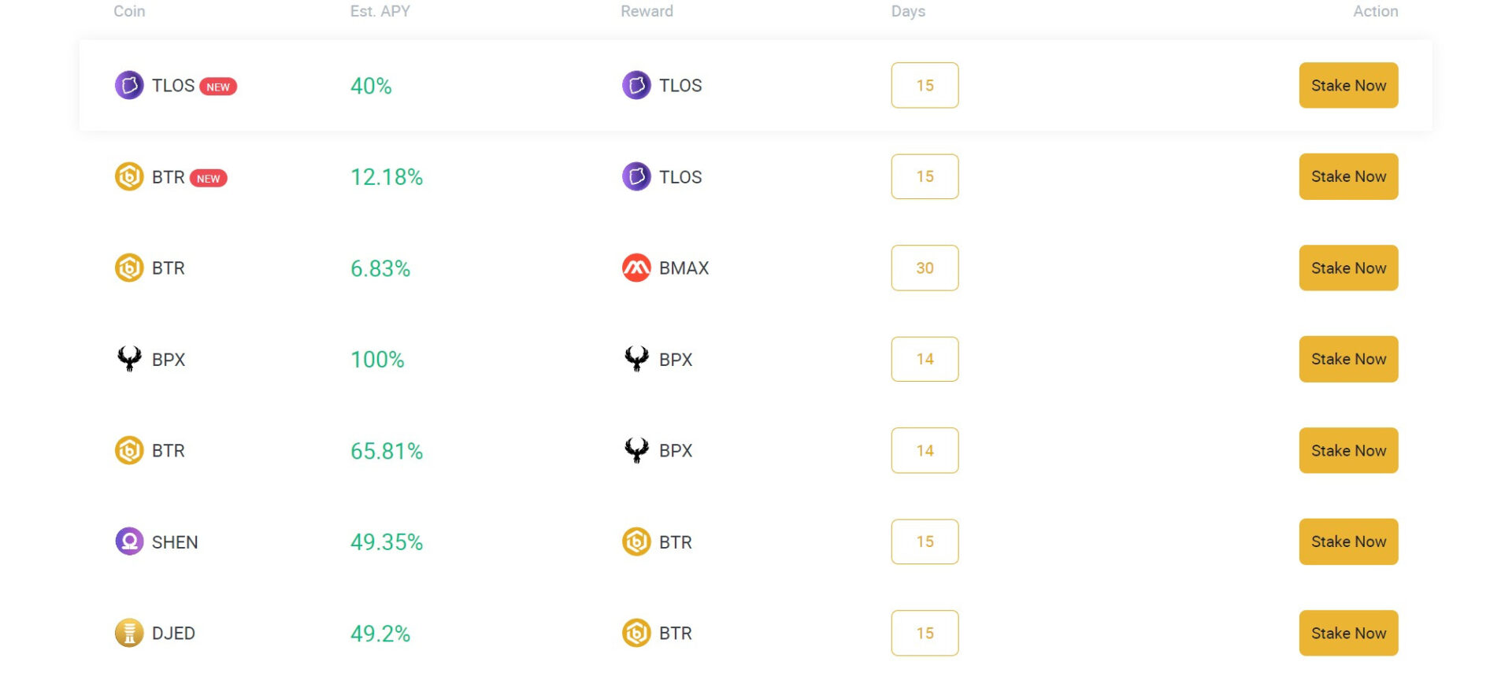1512x680 pixels.
Task: Click the TLOS coin icon in first row
Action: coord(129,85)
